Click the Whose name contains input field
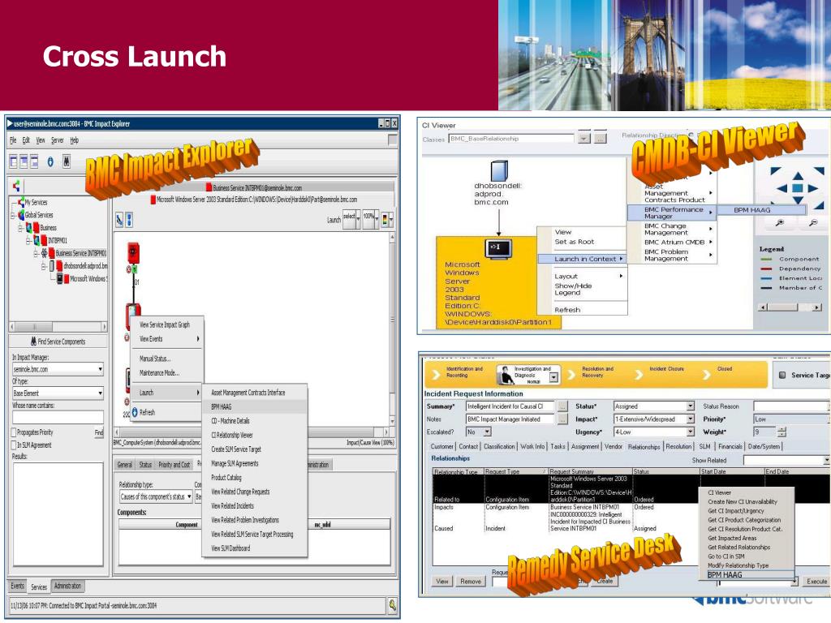This screenshot has width=831, height=623. point(58,417)
